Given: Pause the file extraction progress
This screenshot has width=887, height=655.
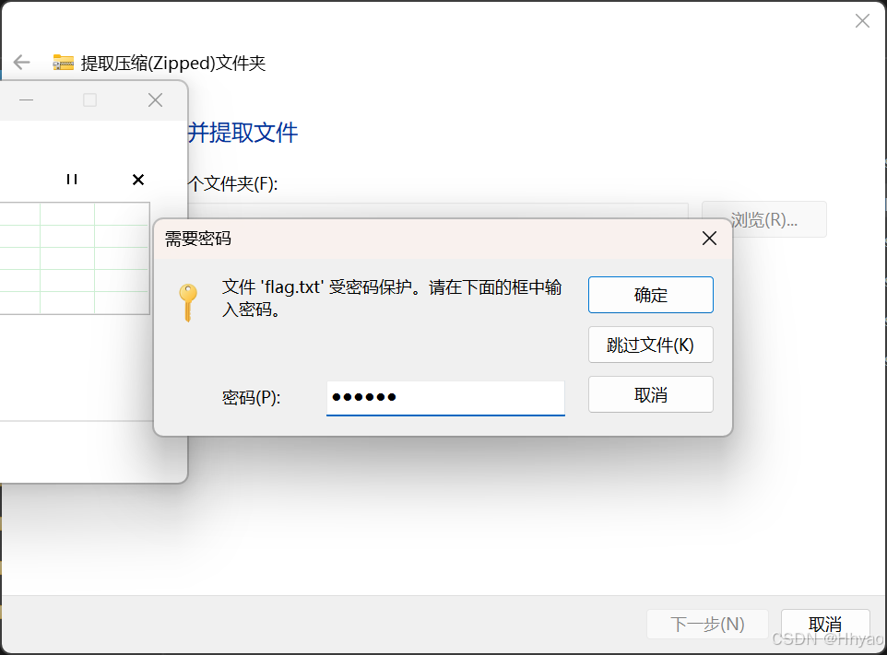Looking at the screenshot, I should point(72,180).
